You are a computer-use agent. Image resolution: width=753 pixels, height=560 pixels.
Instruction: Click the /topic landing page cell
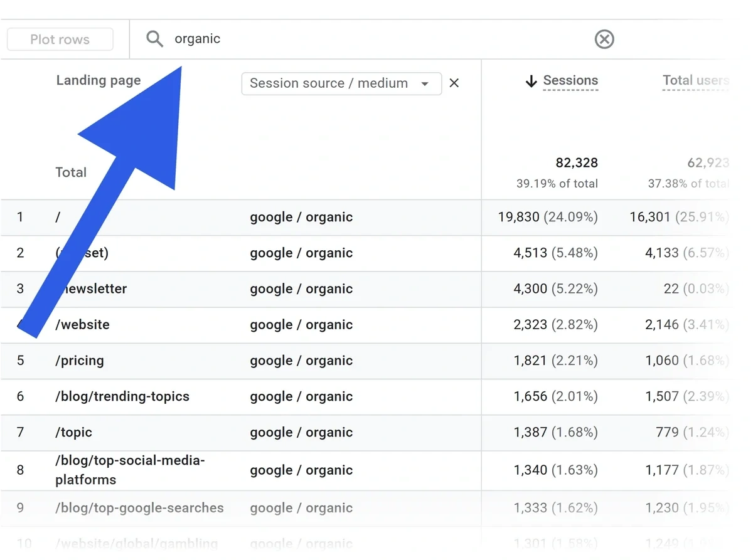[x=73, y=432]
